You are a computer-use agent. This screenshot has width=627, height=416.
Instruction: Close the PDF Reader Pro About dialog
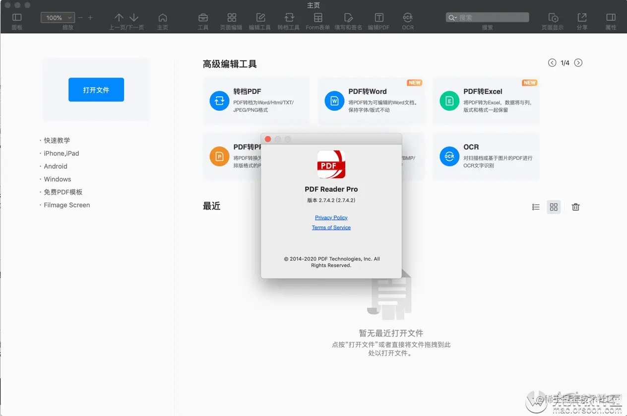(268, 139)
